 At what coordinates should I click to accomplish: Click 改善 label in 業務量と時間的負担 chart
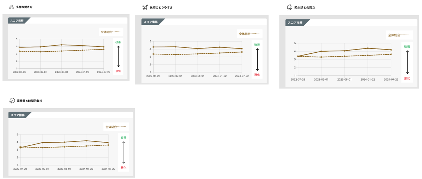(123, 137)
